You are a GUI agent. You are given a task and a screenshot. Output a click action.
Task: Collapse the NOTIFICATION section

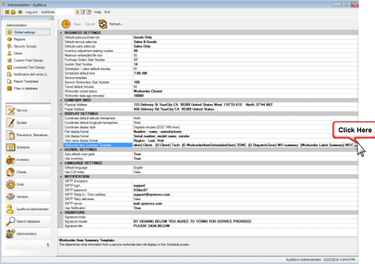pos(61,176)
